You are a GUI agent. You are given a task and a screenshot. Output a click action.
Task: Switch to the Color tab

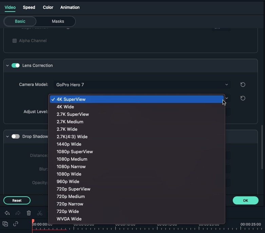(x=48, y=7)
